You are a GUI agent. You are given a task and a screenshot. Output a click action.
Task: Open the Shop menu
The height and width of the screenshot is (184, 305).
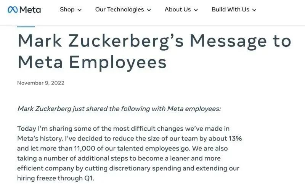(x=67, y=9)
